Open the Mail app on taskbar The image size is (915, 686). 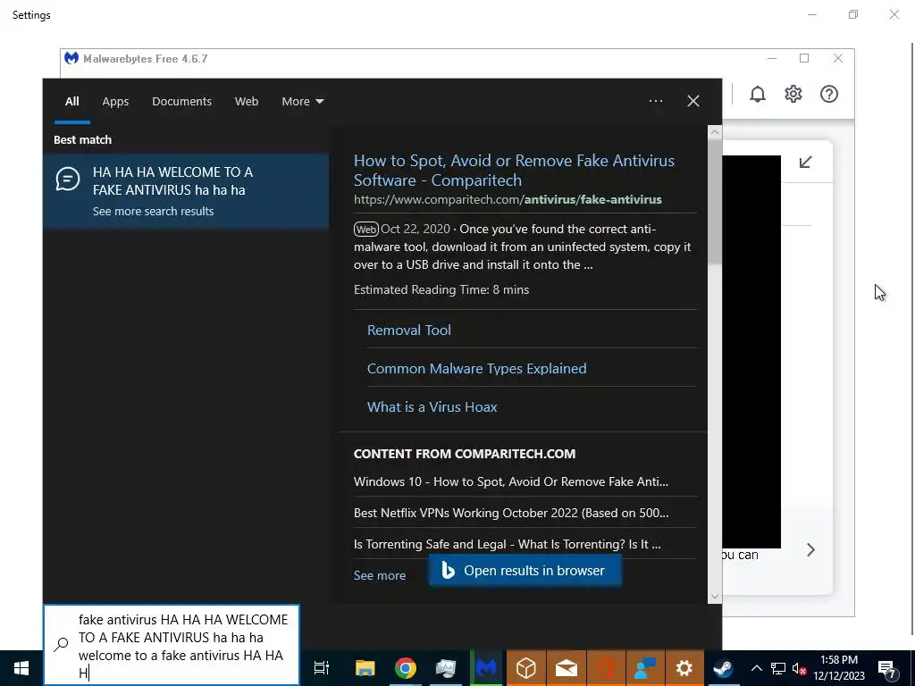[x=566, y=668]
